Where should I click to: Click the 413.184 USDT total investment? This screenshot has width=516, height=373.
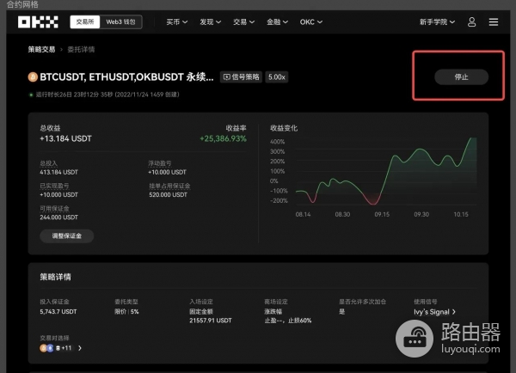[58, 172]
